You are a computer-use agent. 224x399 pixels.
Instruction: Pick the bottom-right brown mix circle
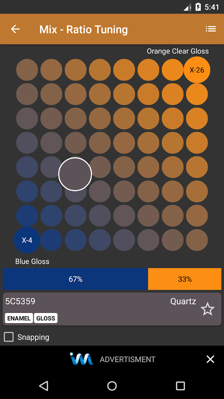pos(197,240)
